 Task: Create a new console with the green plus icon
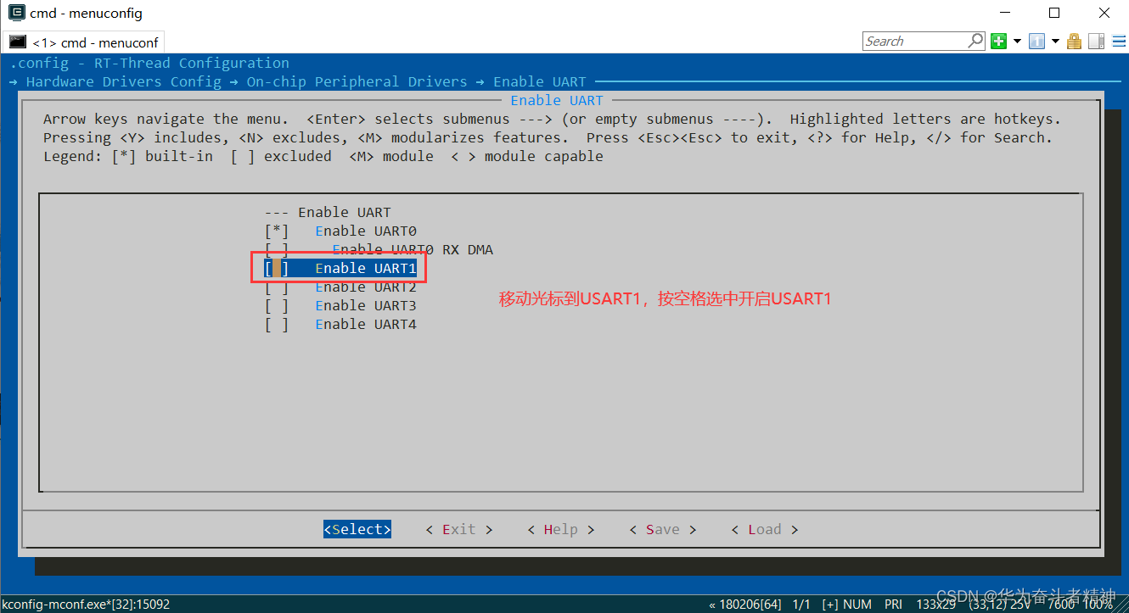pyautogui.click(x=998, y=40)
